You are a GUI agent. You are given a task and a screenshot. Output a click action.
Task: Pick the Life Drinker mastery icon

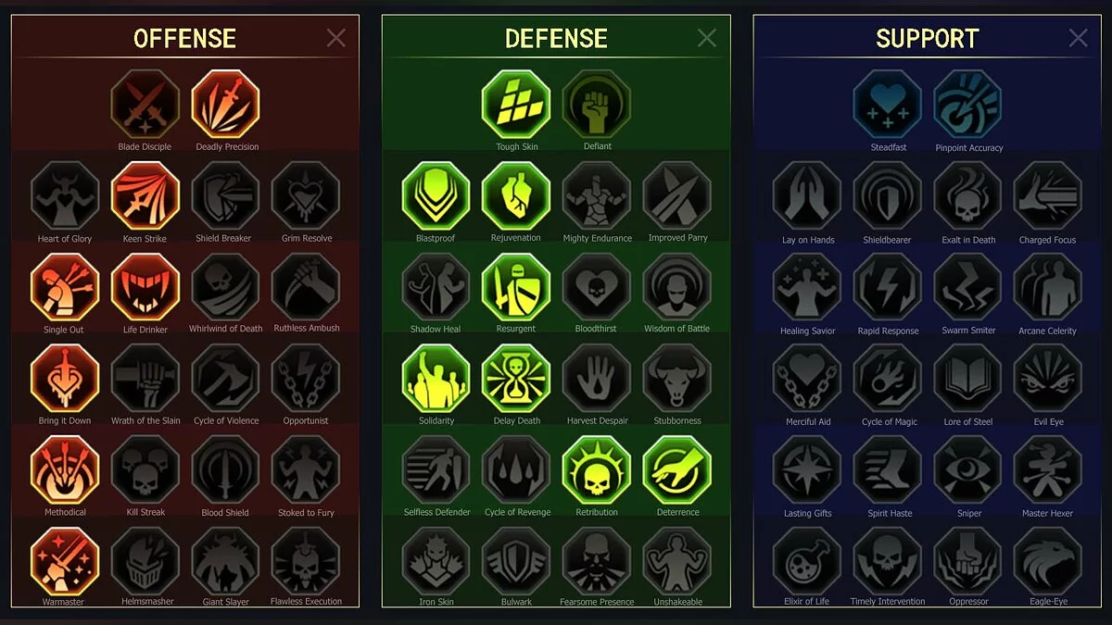pyautogui.click(x=145, y=287)
